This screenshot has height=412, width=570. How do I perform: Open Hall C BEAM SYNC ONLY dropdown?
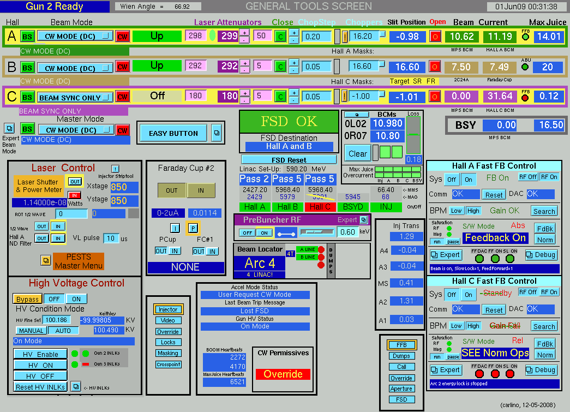pos(75,98)
